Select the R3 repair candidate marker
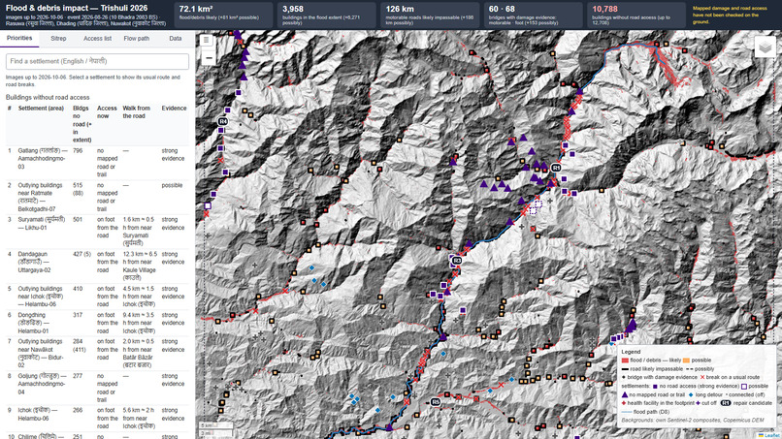782x439 pixels. coord(457,261)
